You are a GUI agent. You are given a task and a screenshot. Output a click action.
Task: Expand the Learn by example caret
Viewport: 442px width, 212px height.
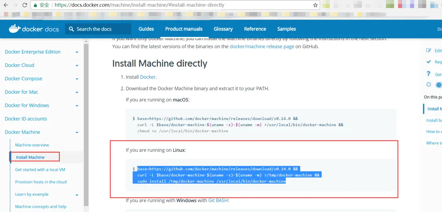pyautogui.click(x=77, y=195)
